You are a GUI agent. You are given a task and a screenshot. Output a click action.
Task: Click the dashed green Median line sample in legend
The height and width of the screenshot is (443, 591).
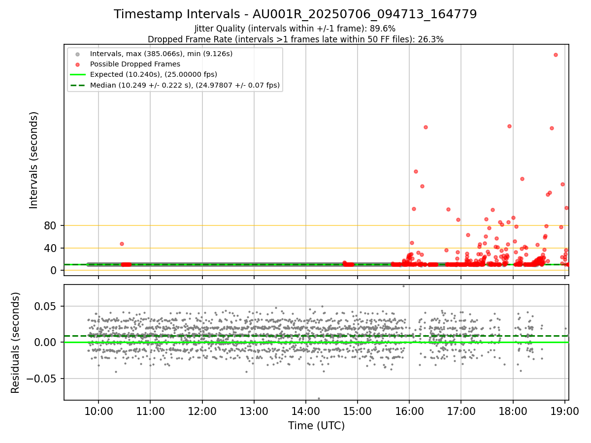[77, 85]
